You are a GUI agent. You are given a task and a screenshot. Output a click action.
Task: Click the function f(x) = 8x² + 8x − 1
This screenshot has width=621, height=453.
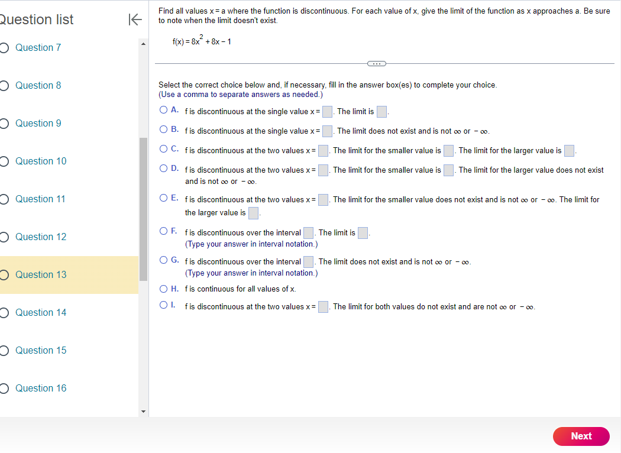[202, 40]
